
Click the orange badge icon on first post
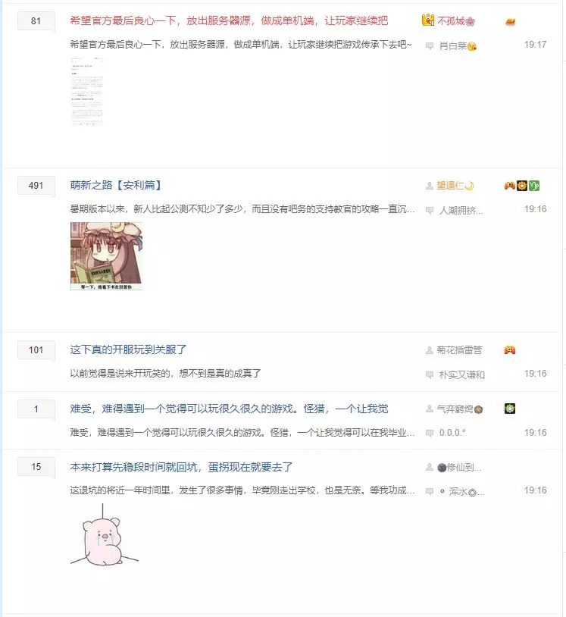[x=510, y=22]
